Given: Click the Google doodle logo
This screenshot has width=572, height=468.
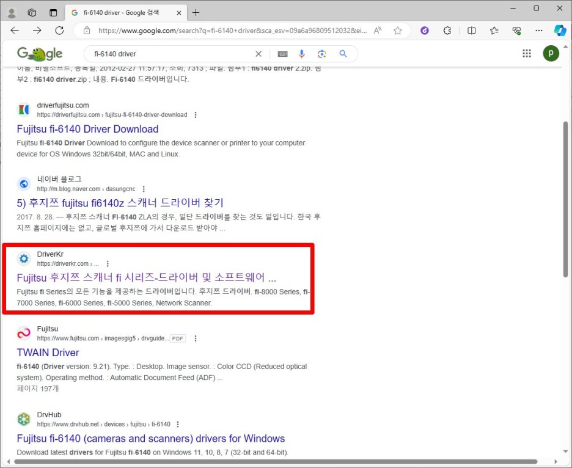Looking at the screenshot, I should tap(40, 54).
